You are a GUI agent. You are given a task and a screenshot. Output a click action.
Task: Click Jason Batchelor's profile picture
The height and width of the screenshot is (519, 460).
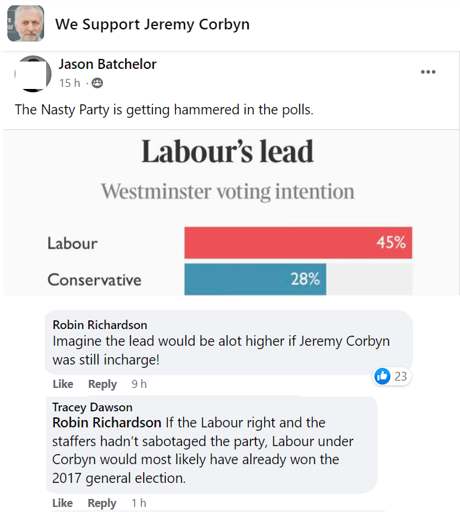coord(33,74)
